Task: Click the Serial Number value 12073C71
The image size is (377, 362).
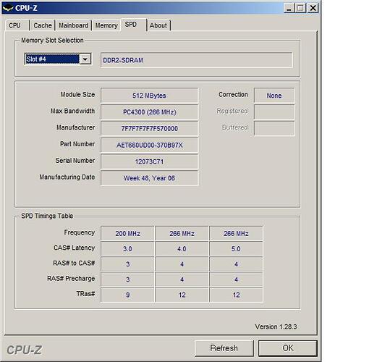Action: [x=149, y=161]
